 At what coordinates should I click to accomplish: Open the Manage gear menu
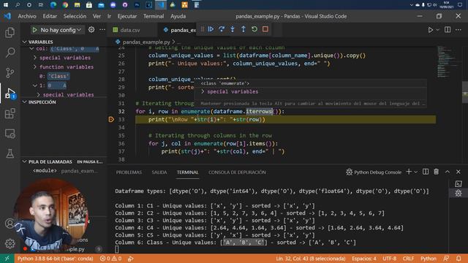click(10, 243)
